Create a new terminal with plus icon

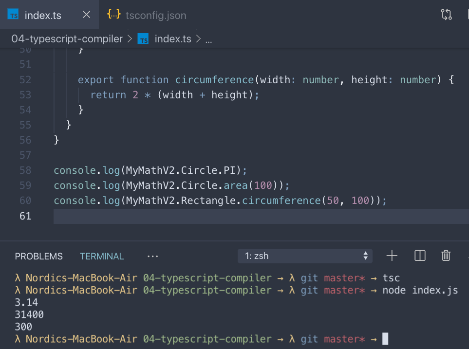point(392,256)
